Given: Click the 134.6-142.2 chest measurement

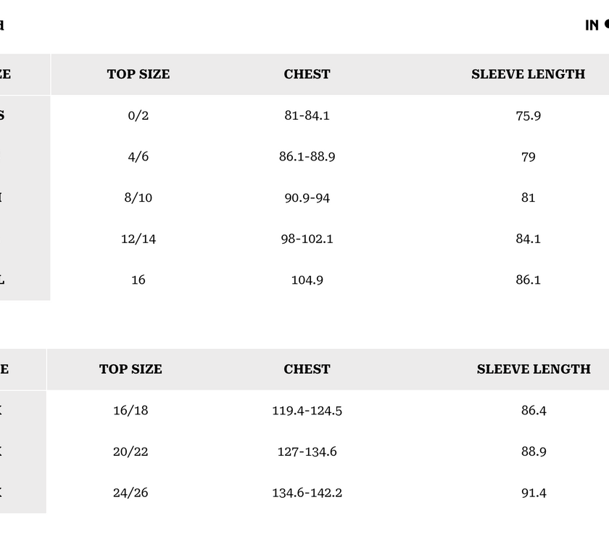Looking at the screenshot, I should coord(307,493).
